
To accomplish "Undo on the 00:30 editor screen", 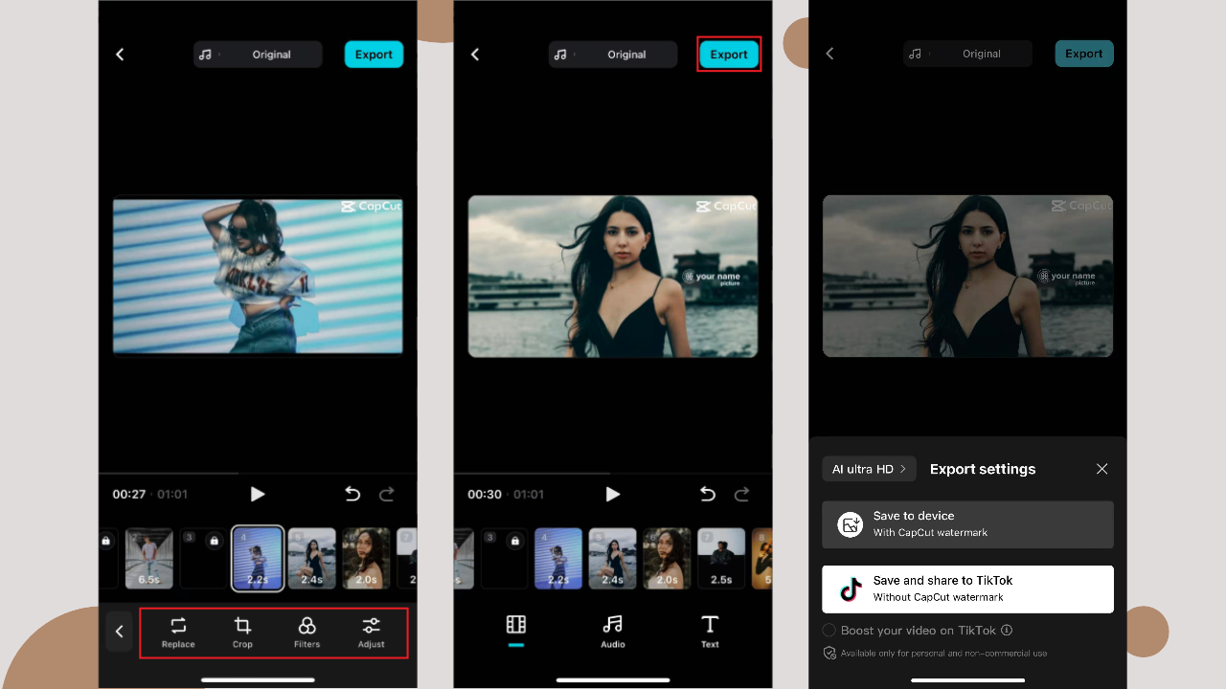I will point(708,494).
